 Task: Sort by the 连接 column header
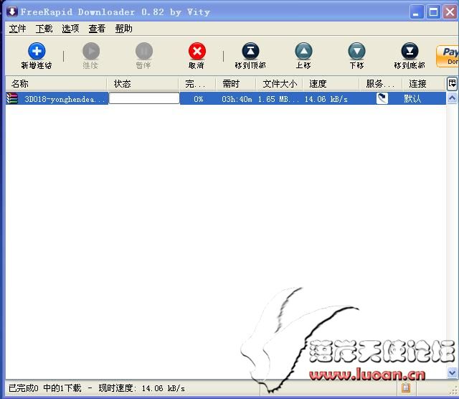pyautogui.click(x=424, y=84)
